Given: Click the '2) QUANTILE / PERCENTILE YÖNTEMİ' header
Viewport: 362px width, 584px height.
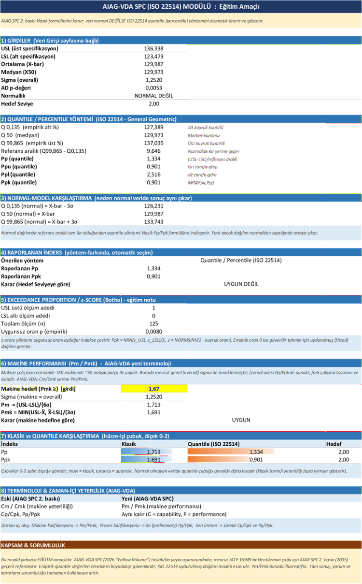Looking at the screenshot, I should 181,119.
